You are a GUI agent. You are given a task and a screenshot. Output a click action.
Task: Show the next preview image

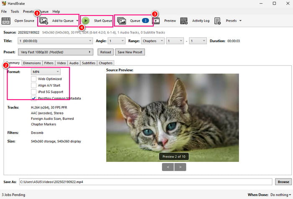pos(180,167)
